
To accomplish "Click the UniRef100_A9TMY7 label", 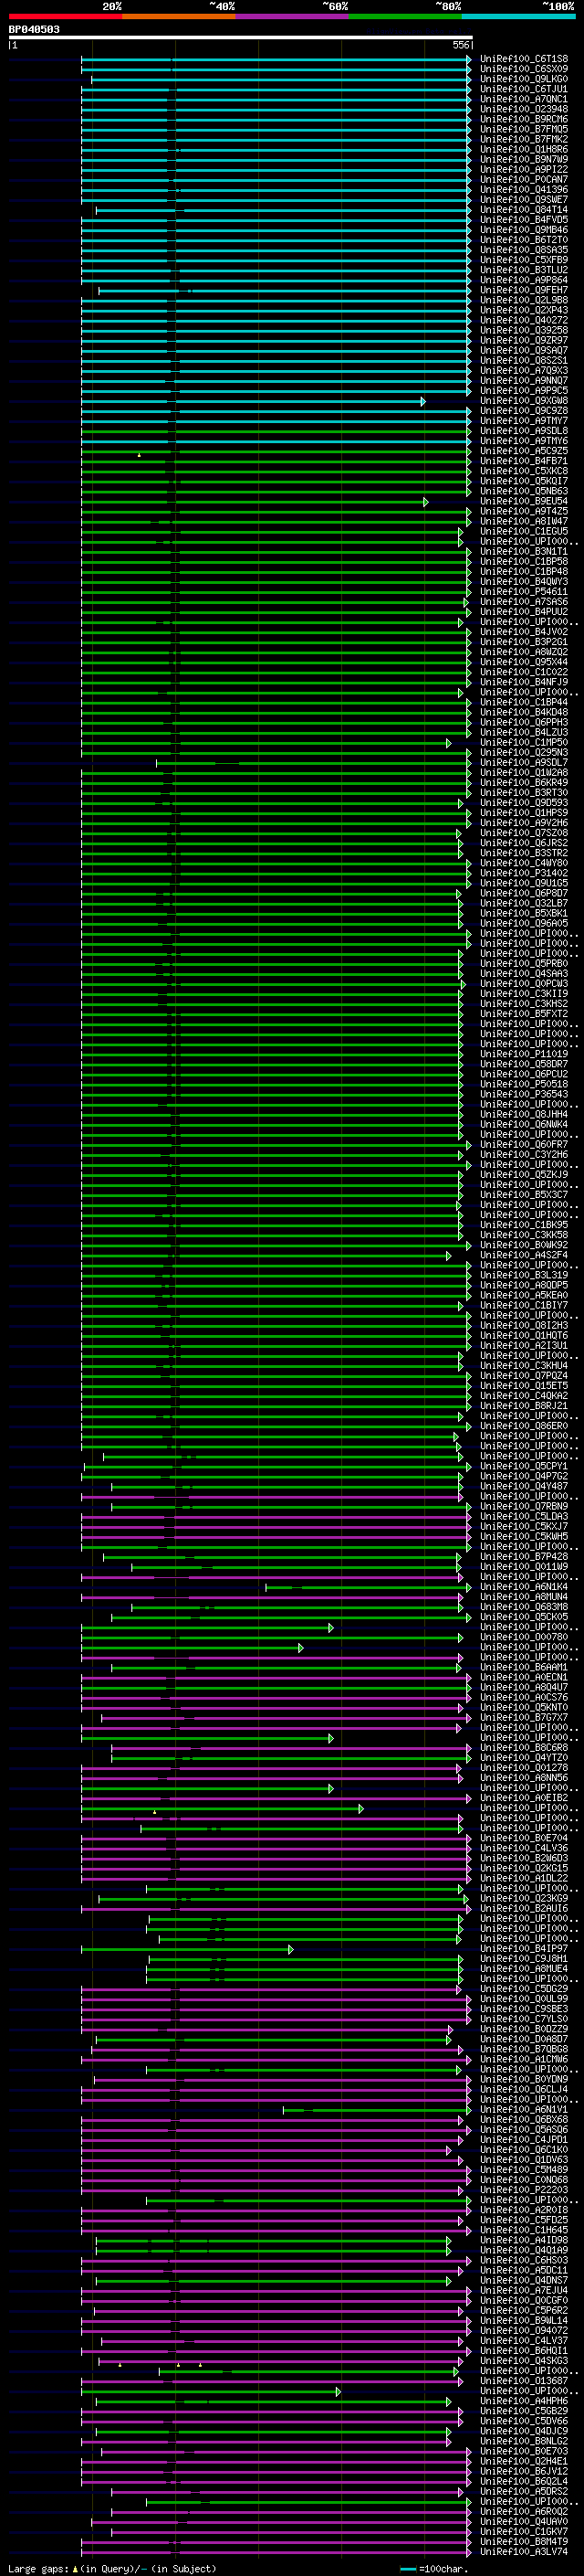I will tap(524, 421).
